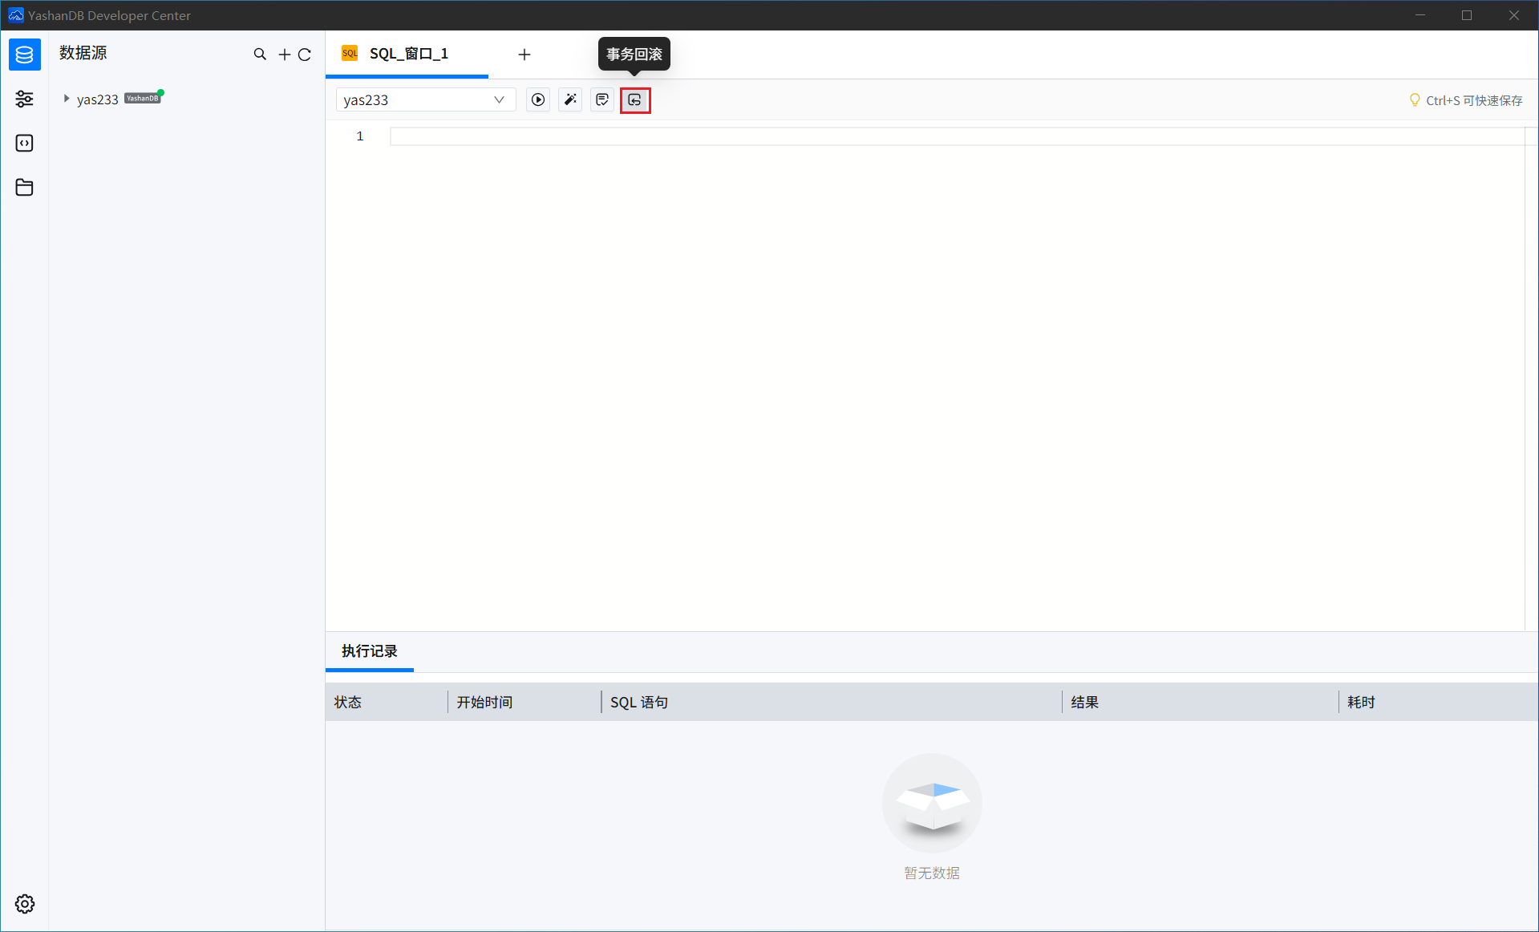Click the magic wand format SQL icon
1539x932 pixels.
pos(570,100)
